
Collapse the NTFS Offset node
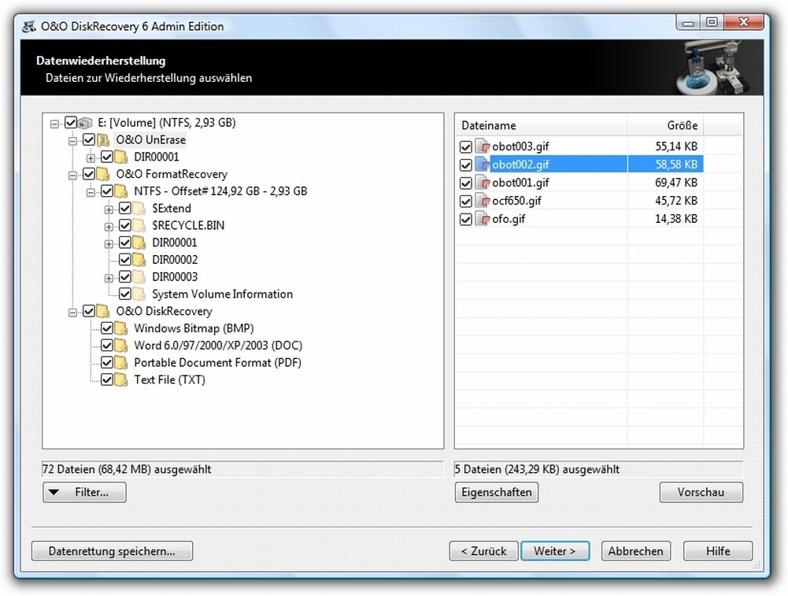pyautogui.click(x=91, y=192)
